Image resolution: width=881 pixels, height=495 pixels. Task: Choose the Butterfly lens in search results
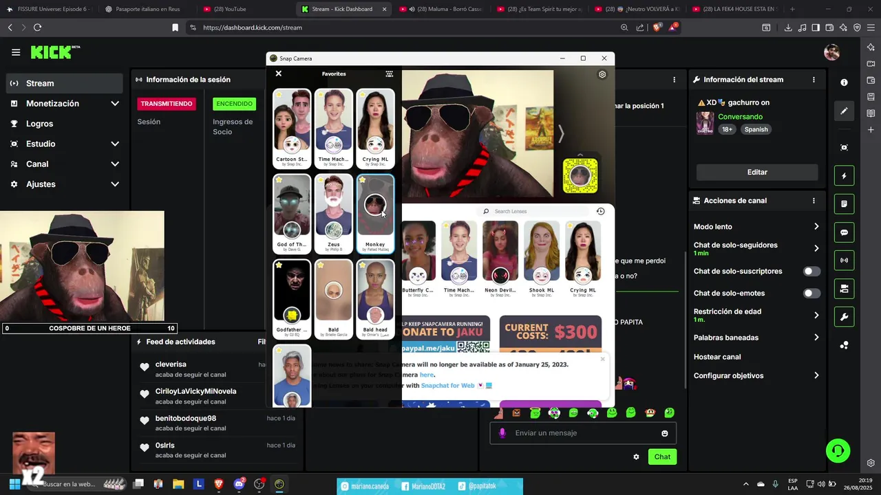click(x=418, y=259)
